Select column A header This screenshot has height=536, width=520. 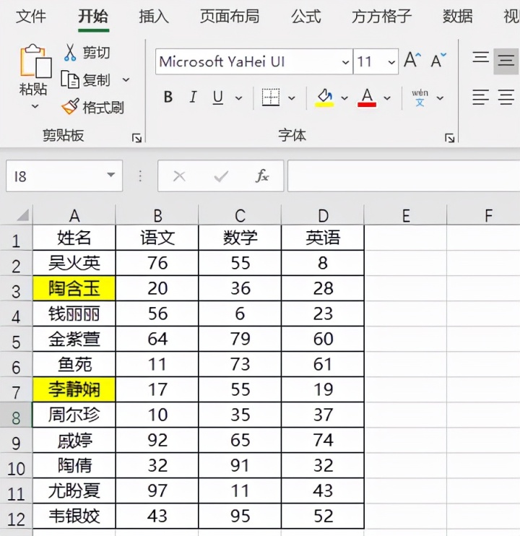74,215
